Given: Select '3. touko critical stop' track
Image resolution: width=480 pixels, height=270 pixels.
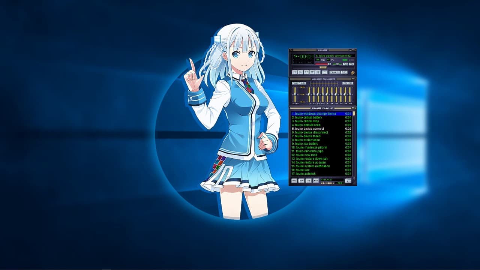Looking at the screenshot, I should tap(321, 121).
